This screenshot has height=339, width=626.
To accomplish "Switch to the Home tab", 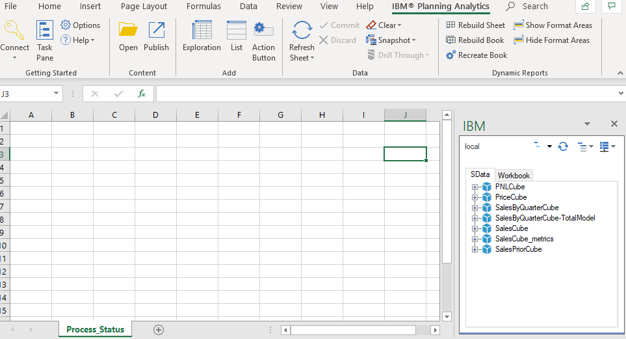I will (49, 7).
